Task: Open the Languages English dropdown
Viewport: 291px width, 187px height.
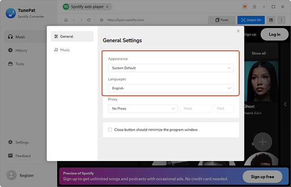Action: (x=171, y=88)
